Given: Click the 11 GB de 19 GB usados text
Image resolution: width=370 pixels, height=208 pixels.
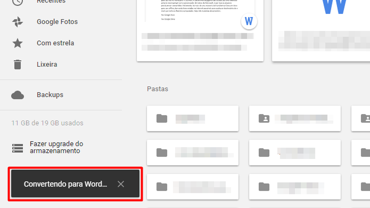Looking at the screenshot, I should click(x=47, y=123).
